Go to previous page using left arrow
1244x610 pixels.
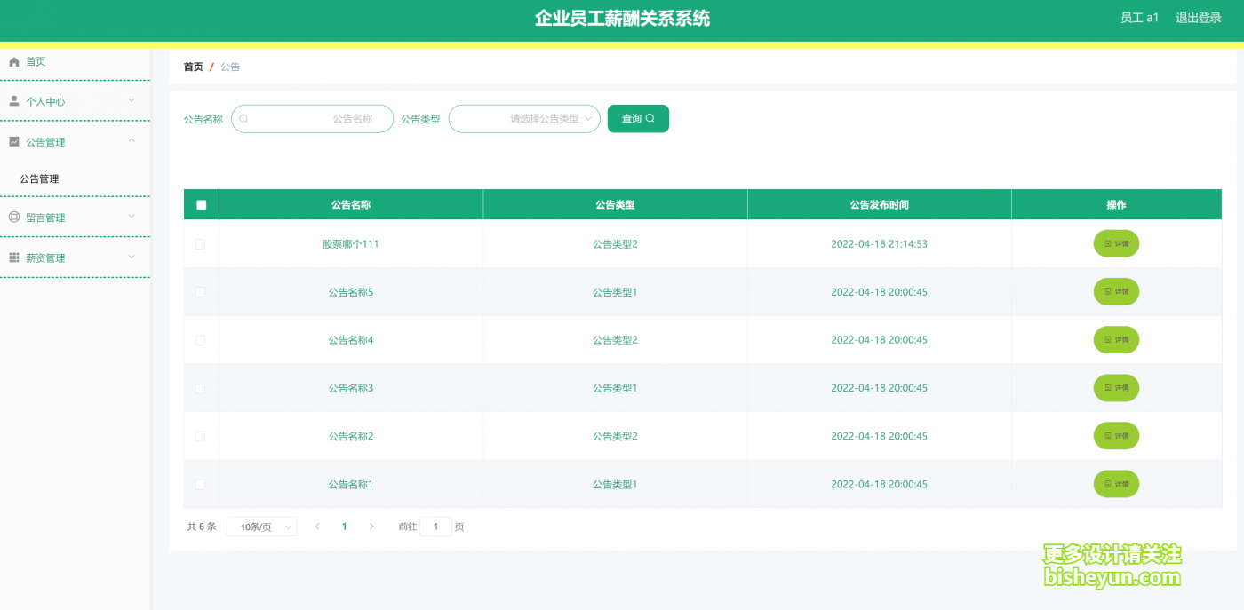tap(317, 527)
